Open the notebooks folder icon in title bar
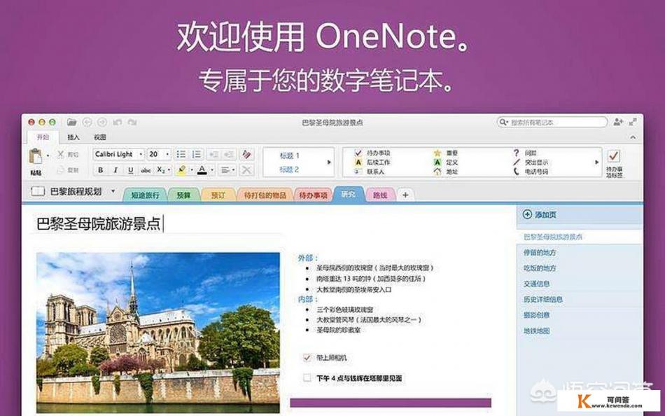665x416 pixels. pyautogui.click(x=71, y=123)
